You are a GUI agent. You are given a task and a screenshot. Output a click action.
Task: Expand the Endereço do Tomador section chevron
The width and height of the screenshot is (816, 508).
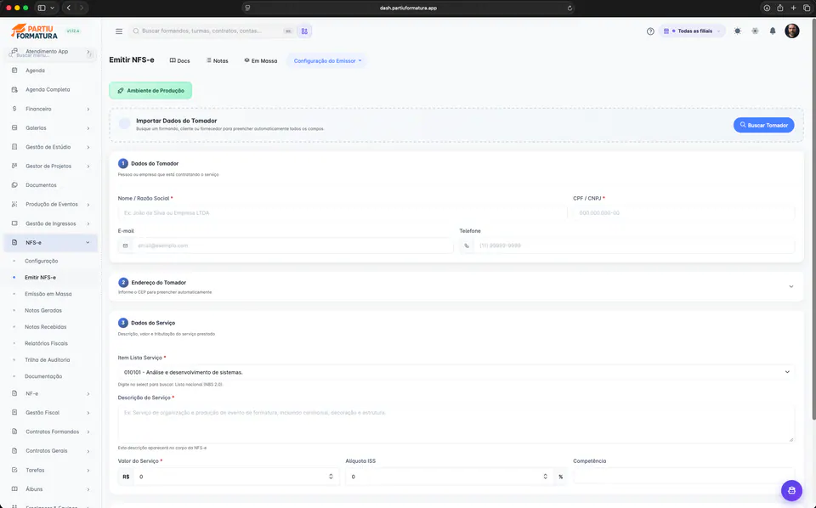(791, 286)
